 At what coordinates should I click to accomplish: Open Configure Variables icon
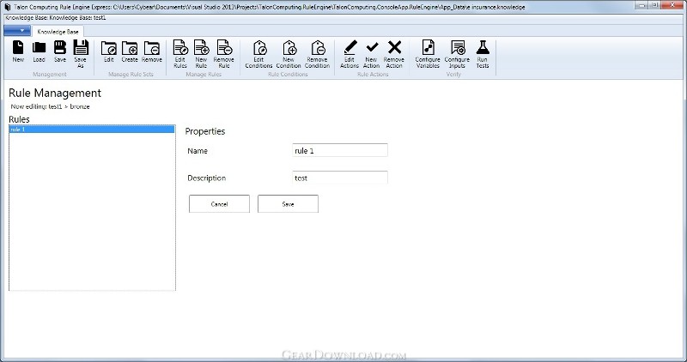(x=428, y=47)
